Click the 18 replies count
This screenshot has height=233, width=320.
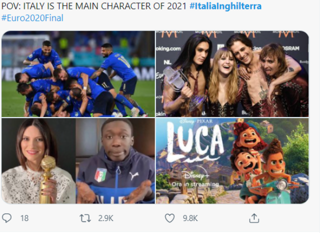24,218
